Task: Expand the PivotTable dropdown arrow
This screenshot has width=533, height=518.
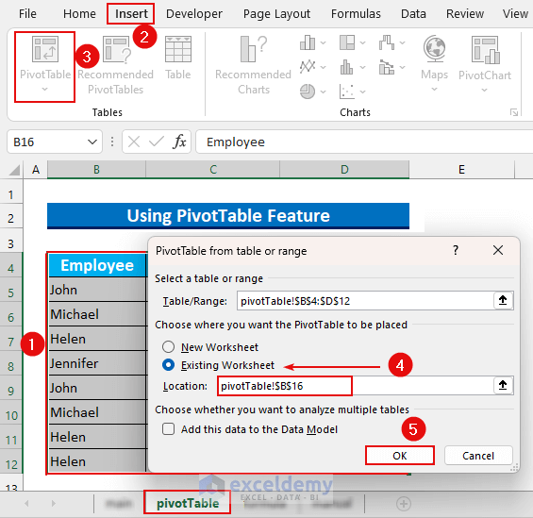Action: [45, 90]
